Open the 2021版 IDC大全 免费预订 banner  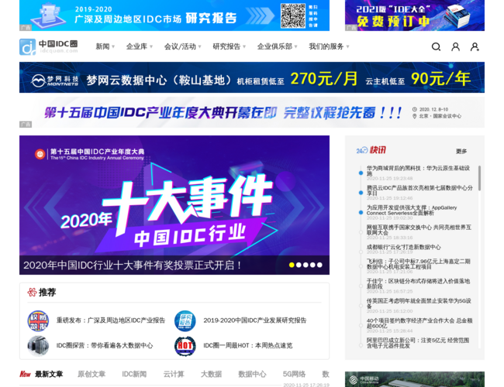415,15
